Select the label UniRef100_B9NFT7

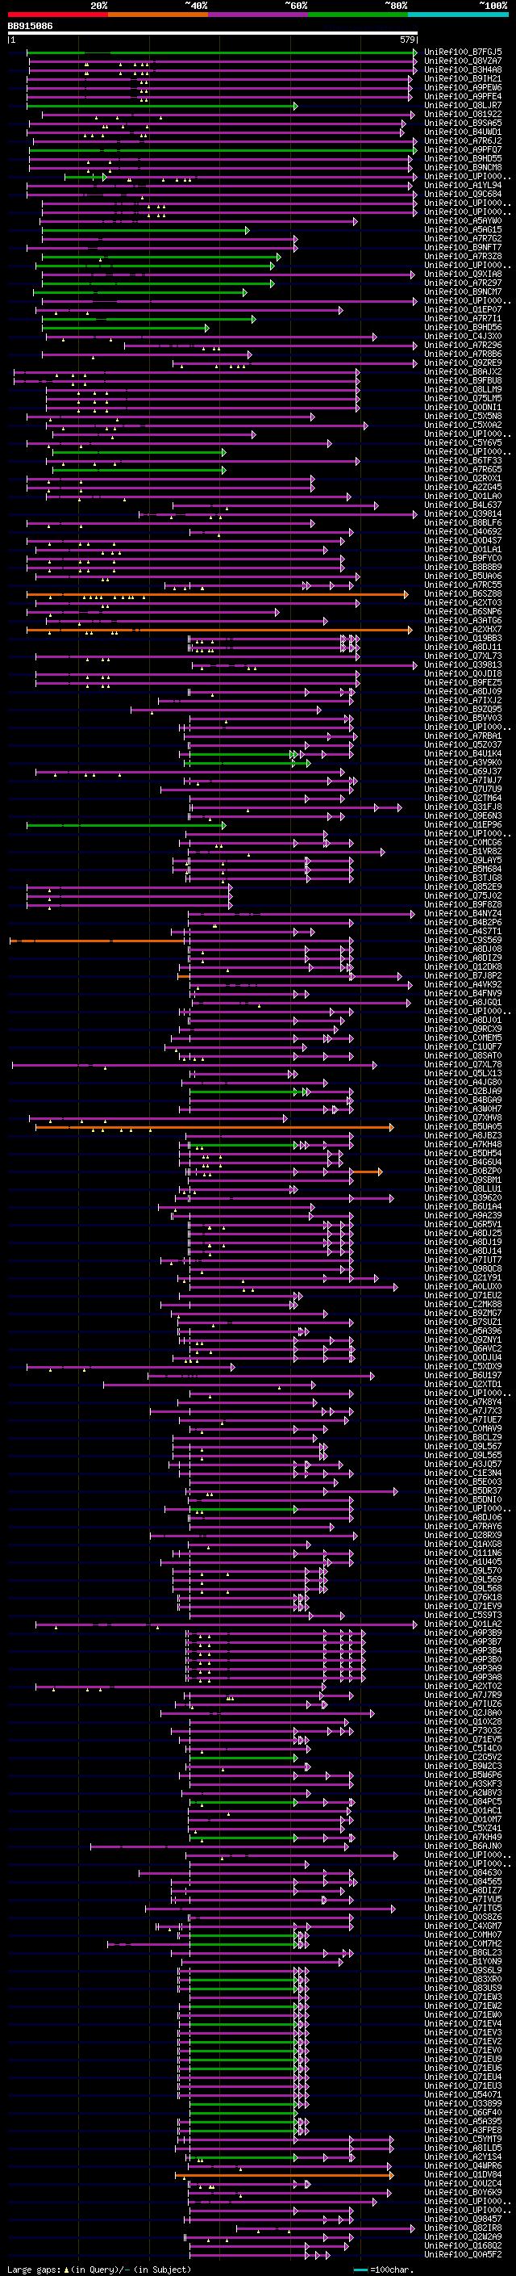(463, 249)
